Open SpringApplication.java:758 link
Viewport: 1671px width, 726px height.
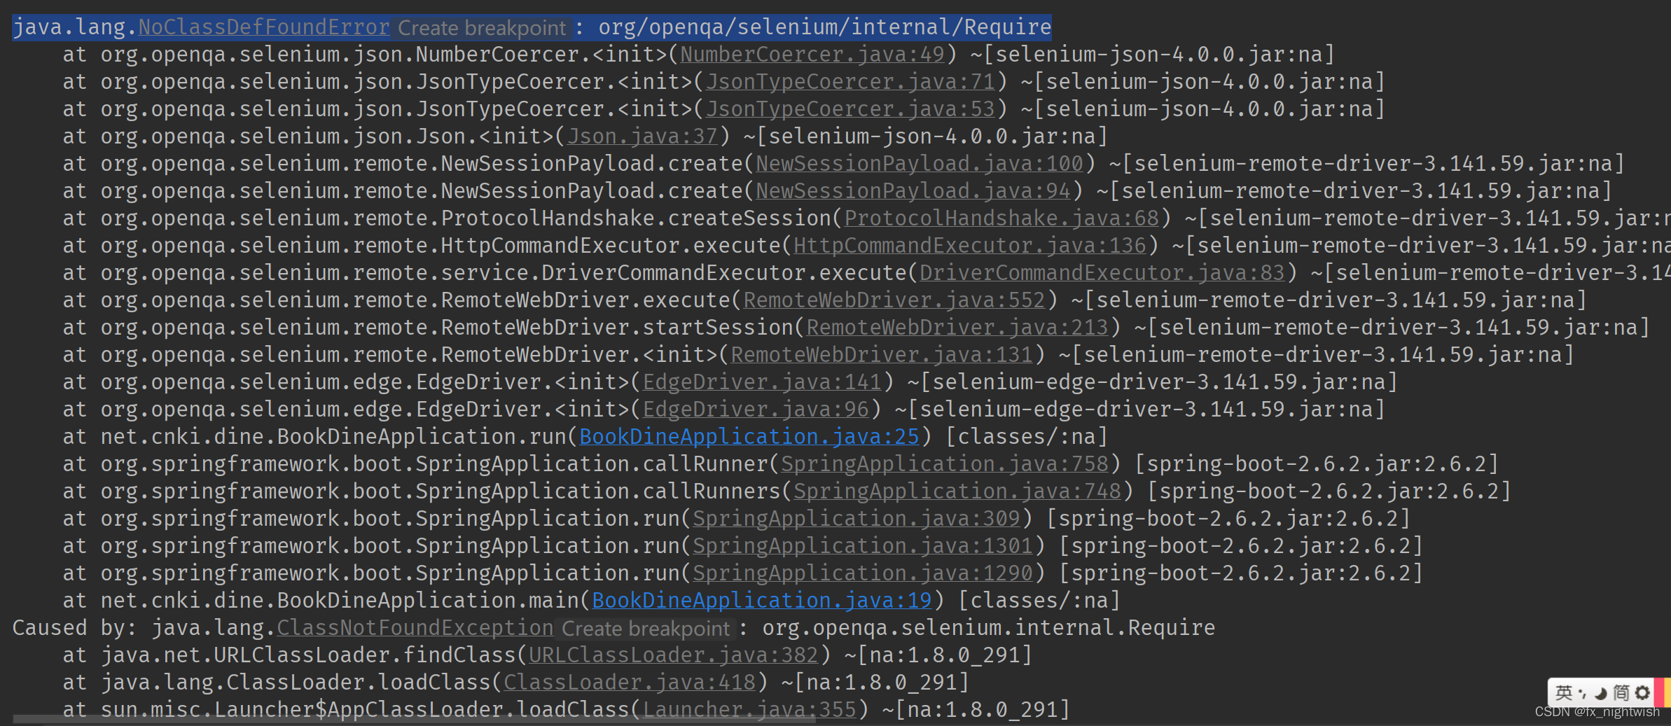pyautogui.click(x=945, y=463)
